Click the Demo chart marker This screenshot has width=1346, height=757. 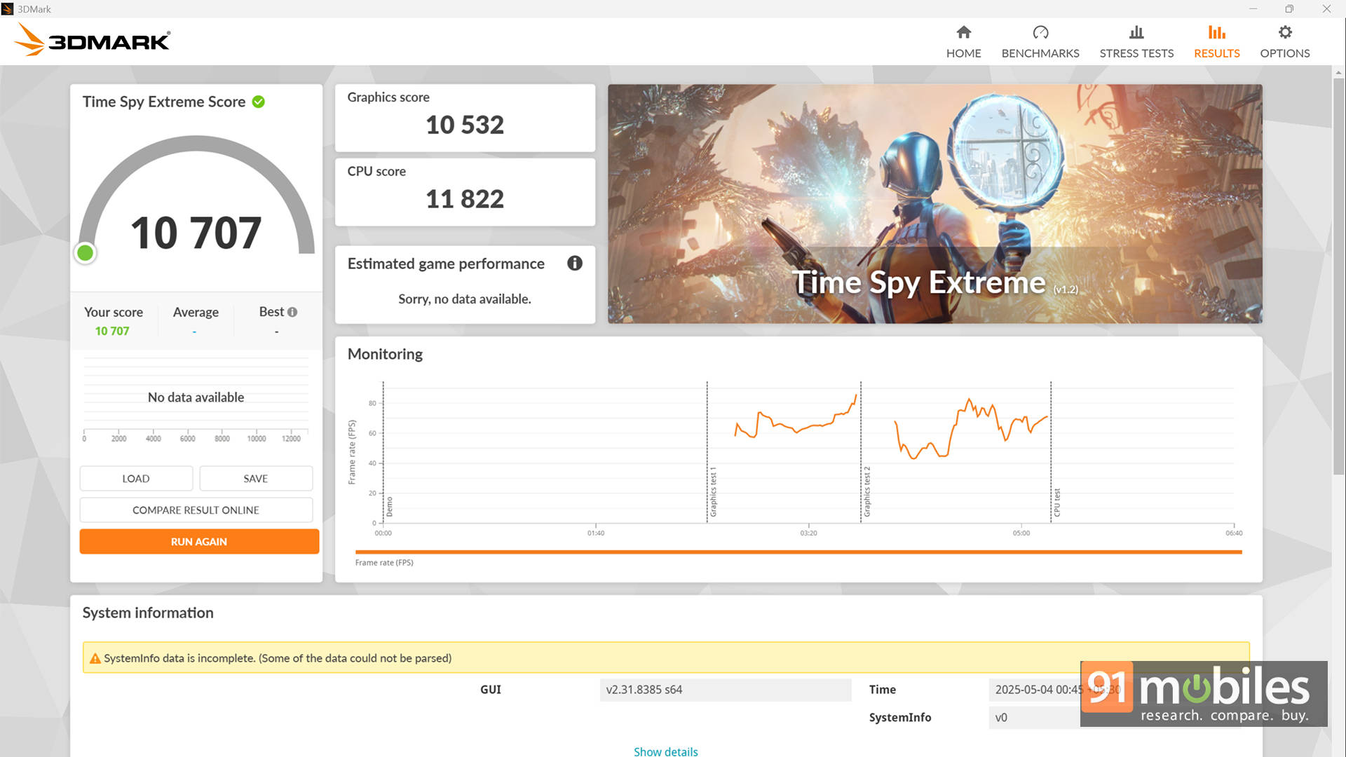390,507
